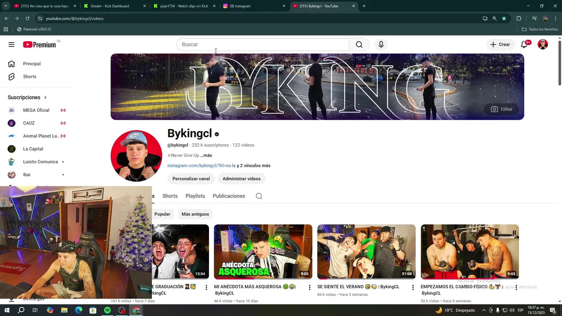Open the taskbar volume control
Viewport: 562px width, 316px height.
[512, 310]
